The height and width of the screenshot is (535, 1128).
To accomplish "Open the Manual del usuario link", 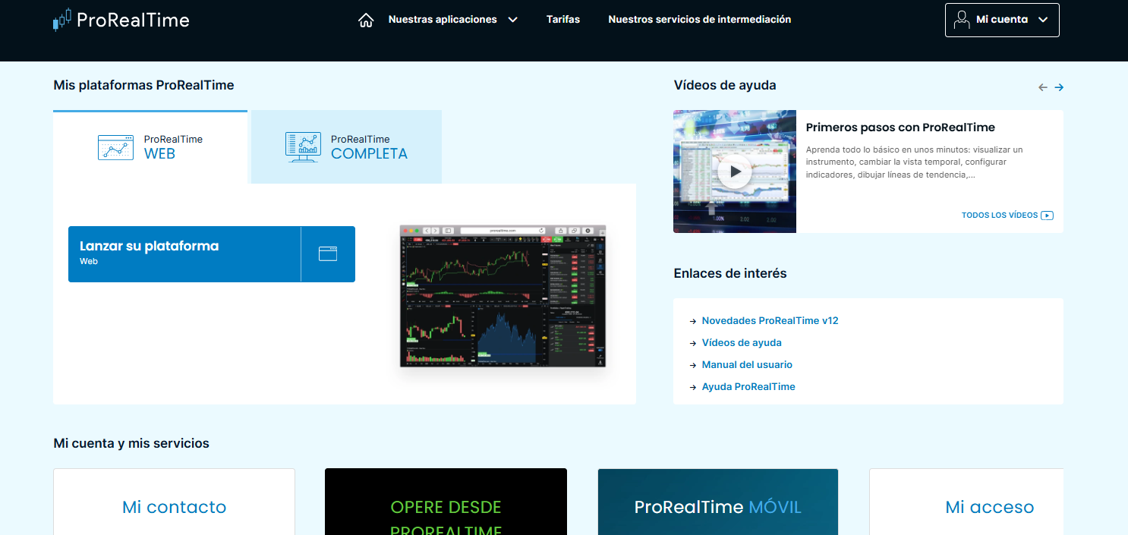I will (x=747, y=365).
